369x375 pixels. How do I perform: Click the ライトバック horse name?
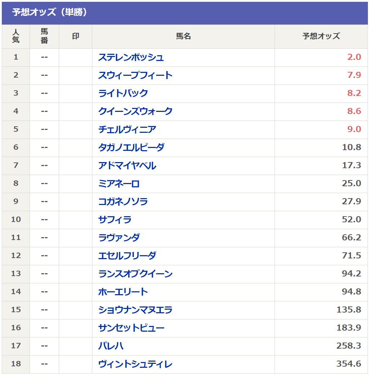click(x=123, y=93)
